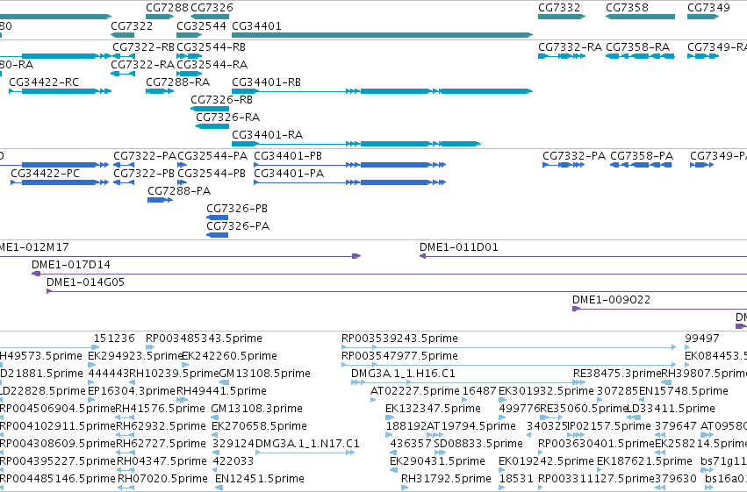Image resolution: width=747 pixels, height=492 pixels.
Task: Click transcript CG7358-RA
Action: [x=640, y=56]
